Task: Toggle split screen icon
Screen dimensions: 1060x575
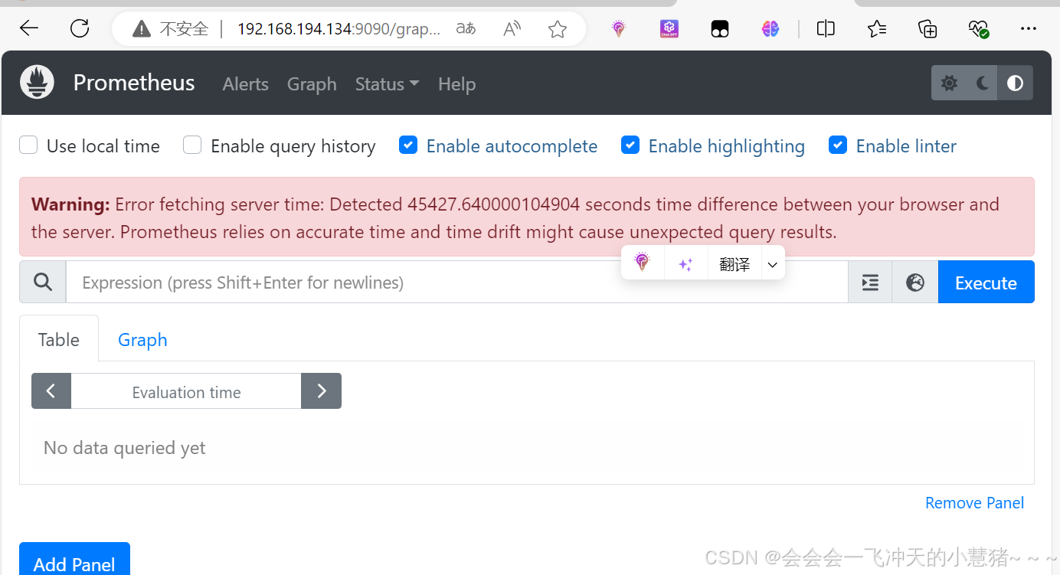Action: click(826, 29)
